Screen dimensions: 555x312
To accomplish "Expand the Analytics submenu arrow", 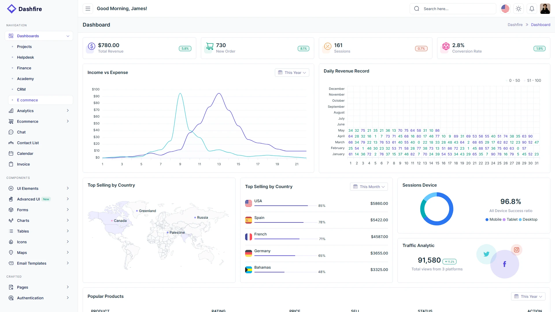I will 68,111.
